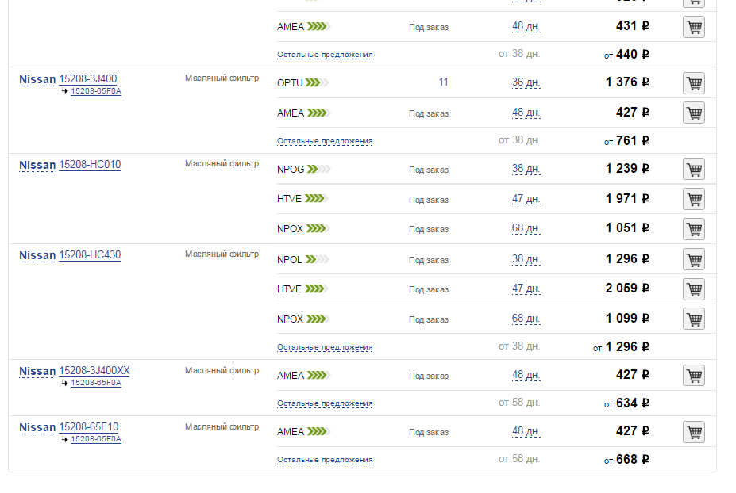Add the AMEA 431 ₽ offer to cart
The image size is (736, 493).
coord(694,27)
